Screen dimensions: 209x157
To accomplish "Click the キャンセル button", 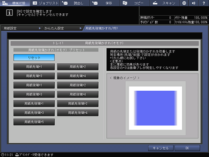I will click(160, 148).
